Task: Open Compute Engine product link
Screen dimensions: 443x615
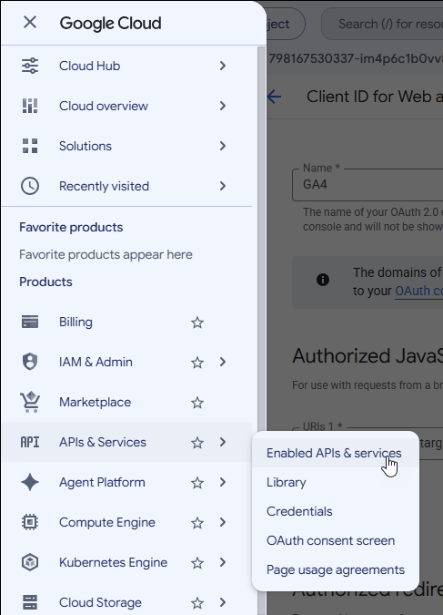Action: [107, 522]
